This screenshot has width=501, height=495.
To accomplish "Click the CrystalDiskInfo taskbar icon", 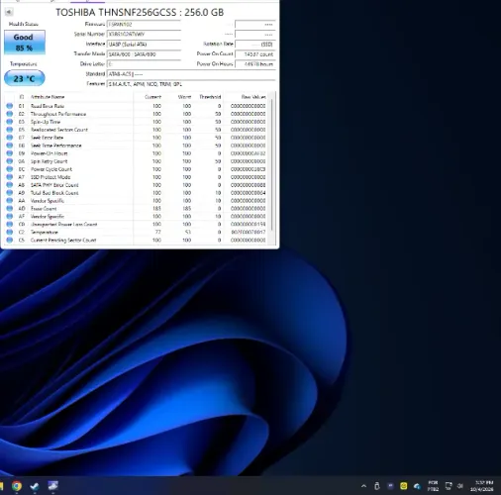I will point(53,486).
